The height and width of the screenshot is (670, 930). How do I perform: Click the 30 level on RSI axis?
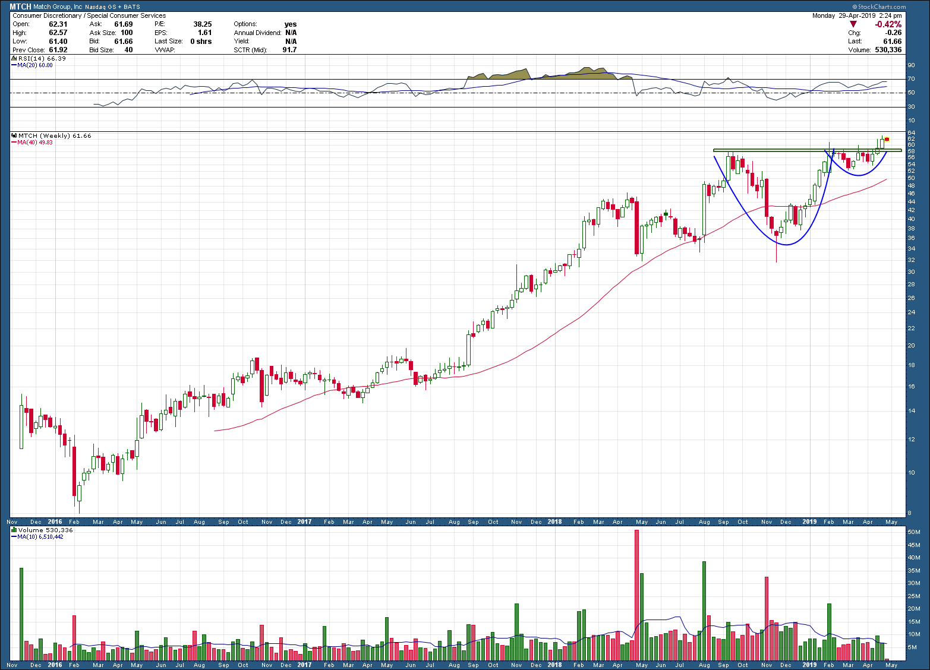pyautogui.click(x=911, y=107)
